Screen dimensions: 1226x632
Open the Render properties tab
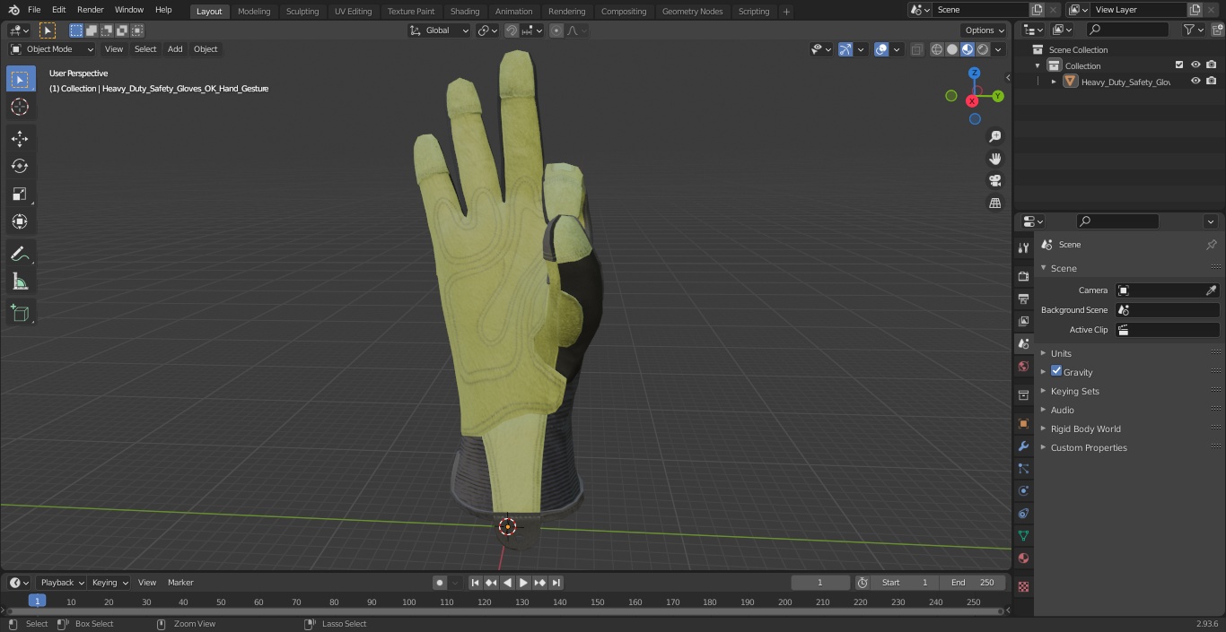click(x=1023, y=276)
